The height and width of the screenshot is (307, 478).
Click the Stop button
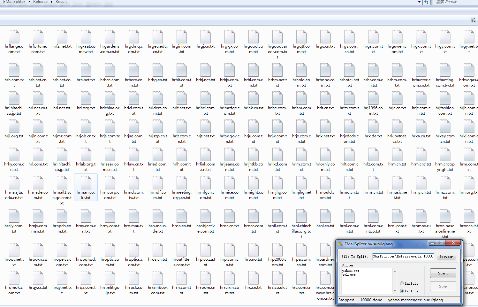pyautogui.click(x=443, y=286)
